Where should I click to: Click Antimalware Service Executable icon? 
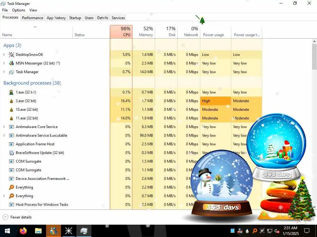[x=11, y=136]
